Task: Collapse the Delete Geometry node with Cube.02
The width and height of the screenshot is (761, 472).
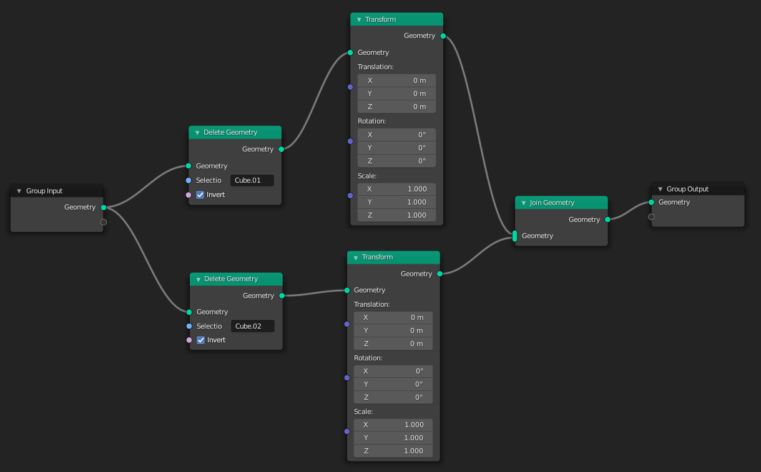Action: click(198, 279)
